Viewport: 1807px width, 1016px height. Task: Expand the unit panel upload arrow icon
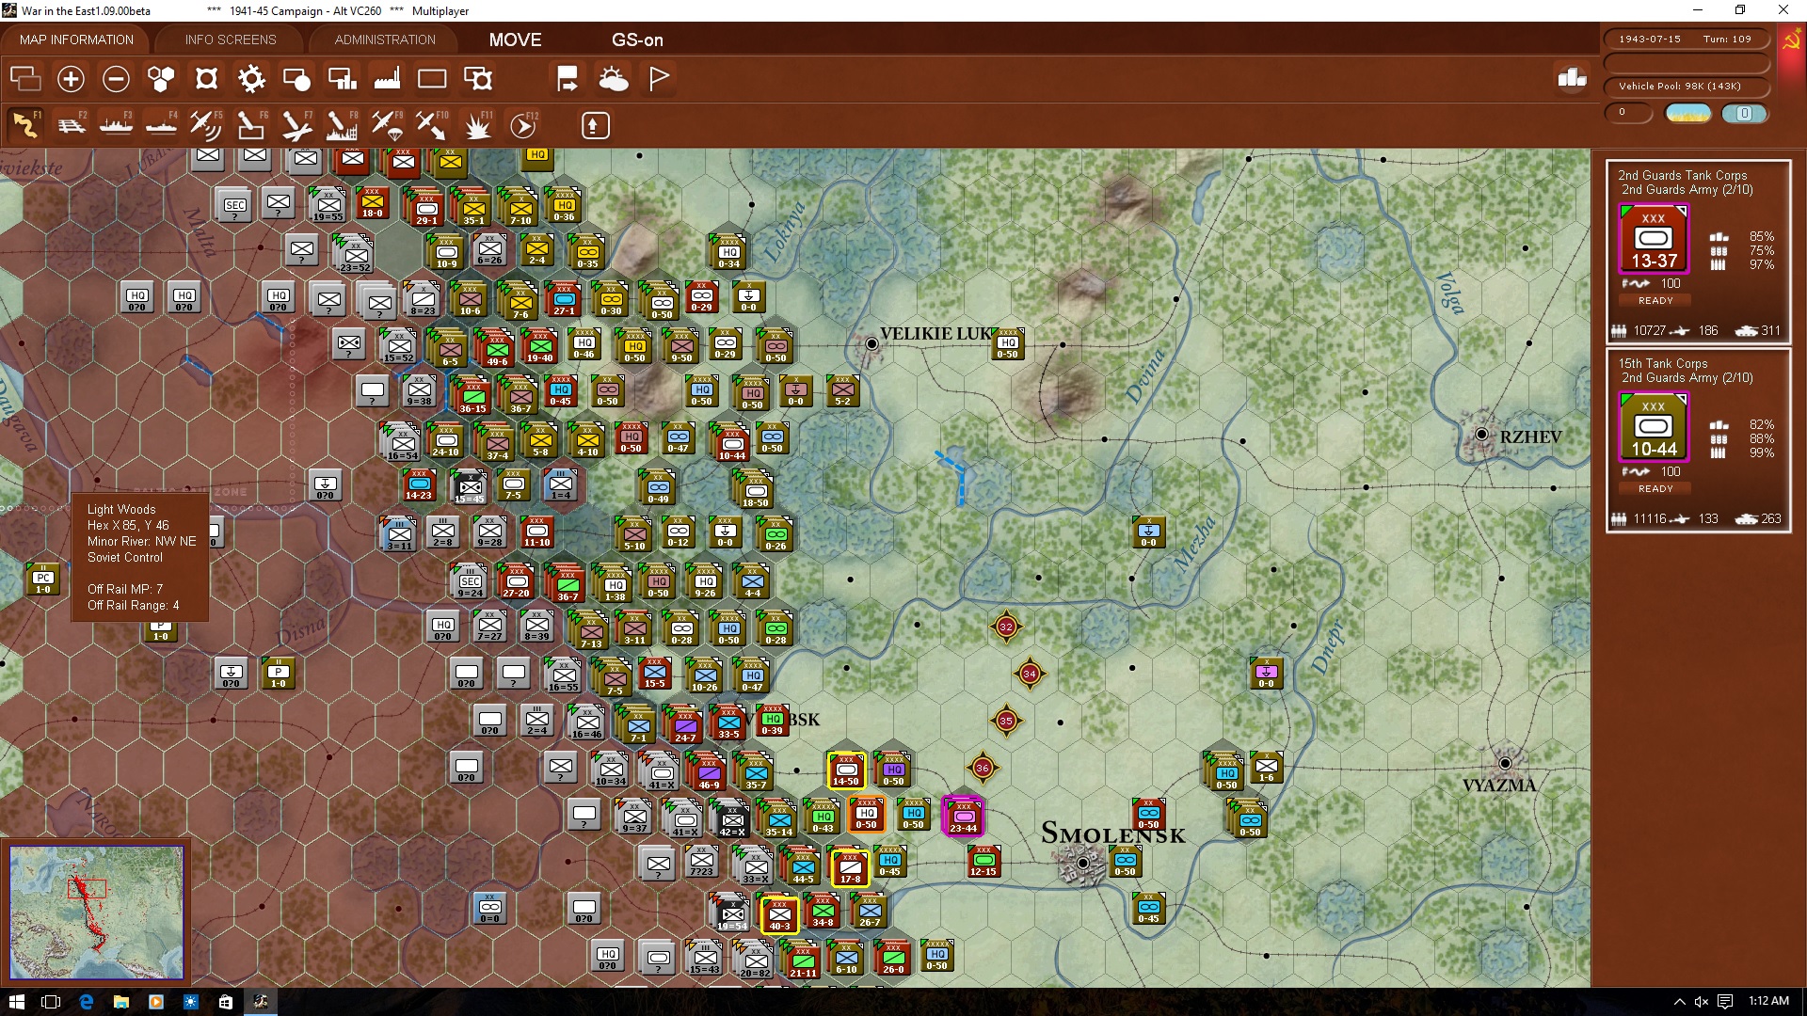(x=595, y=125)
